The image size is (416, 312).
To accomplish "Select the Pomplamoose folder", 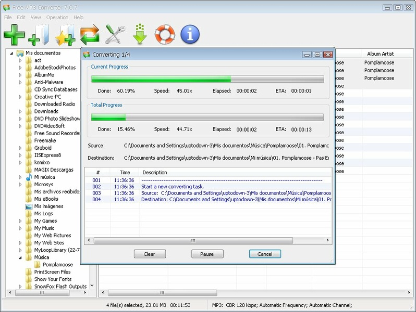I will 57,265.
